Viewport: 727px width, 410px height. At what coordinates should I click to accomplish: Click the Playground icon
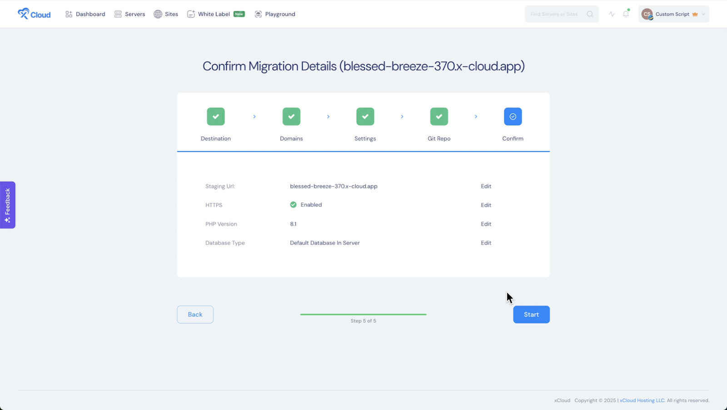click(258, 14)
